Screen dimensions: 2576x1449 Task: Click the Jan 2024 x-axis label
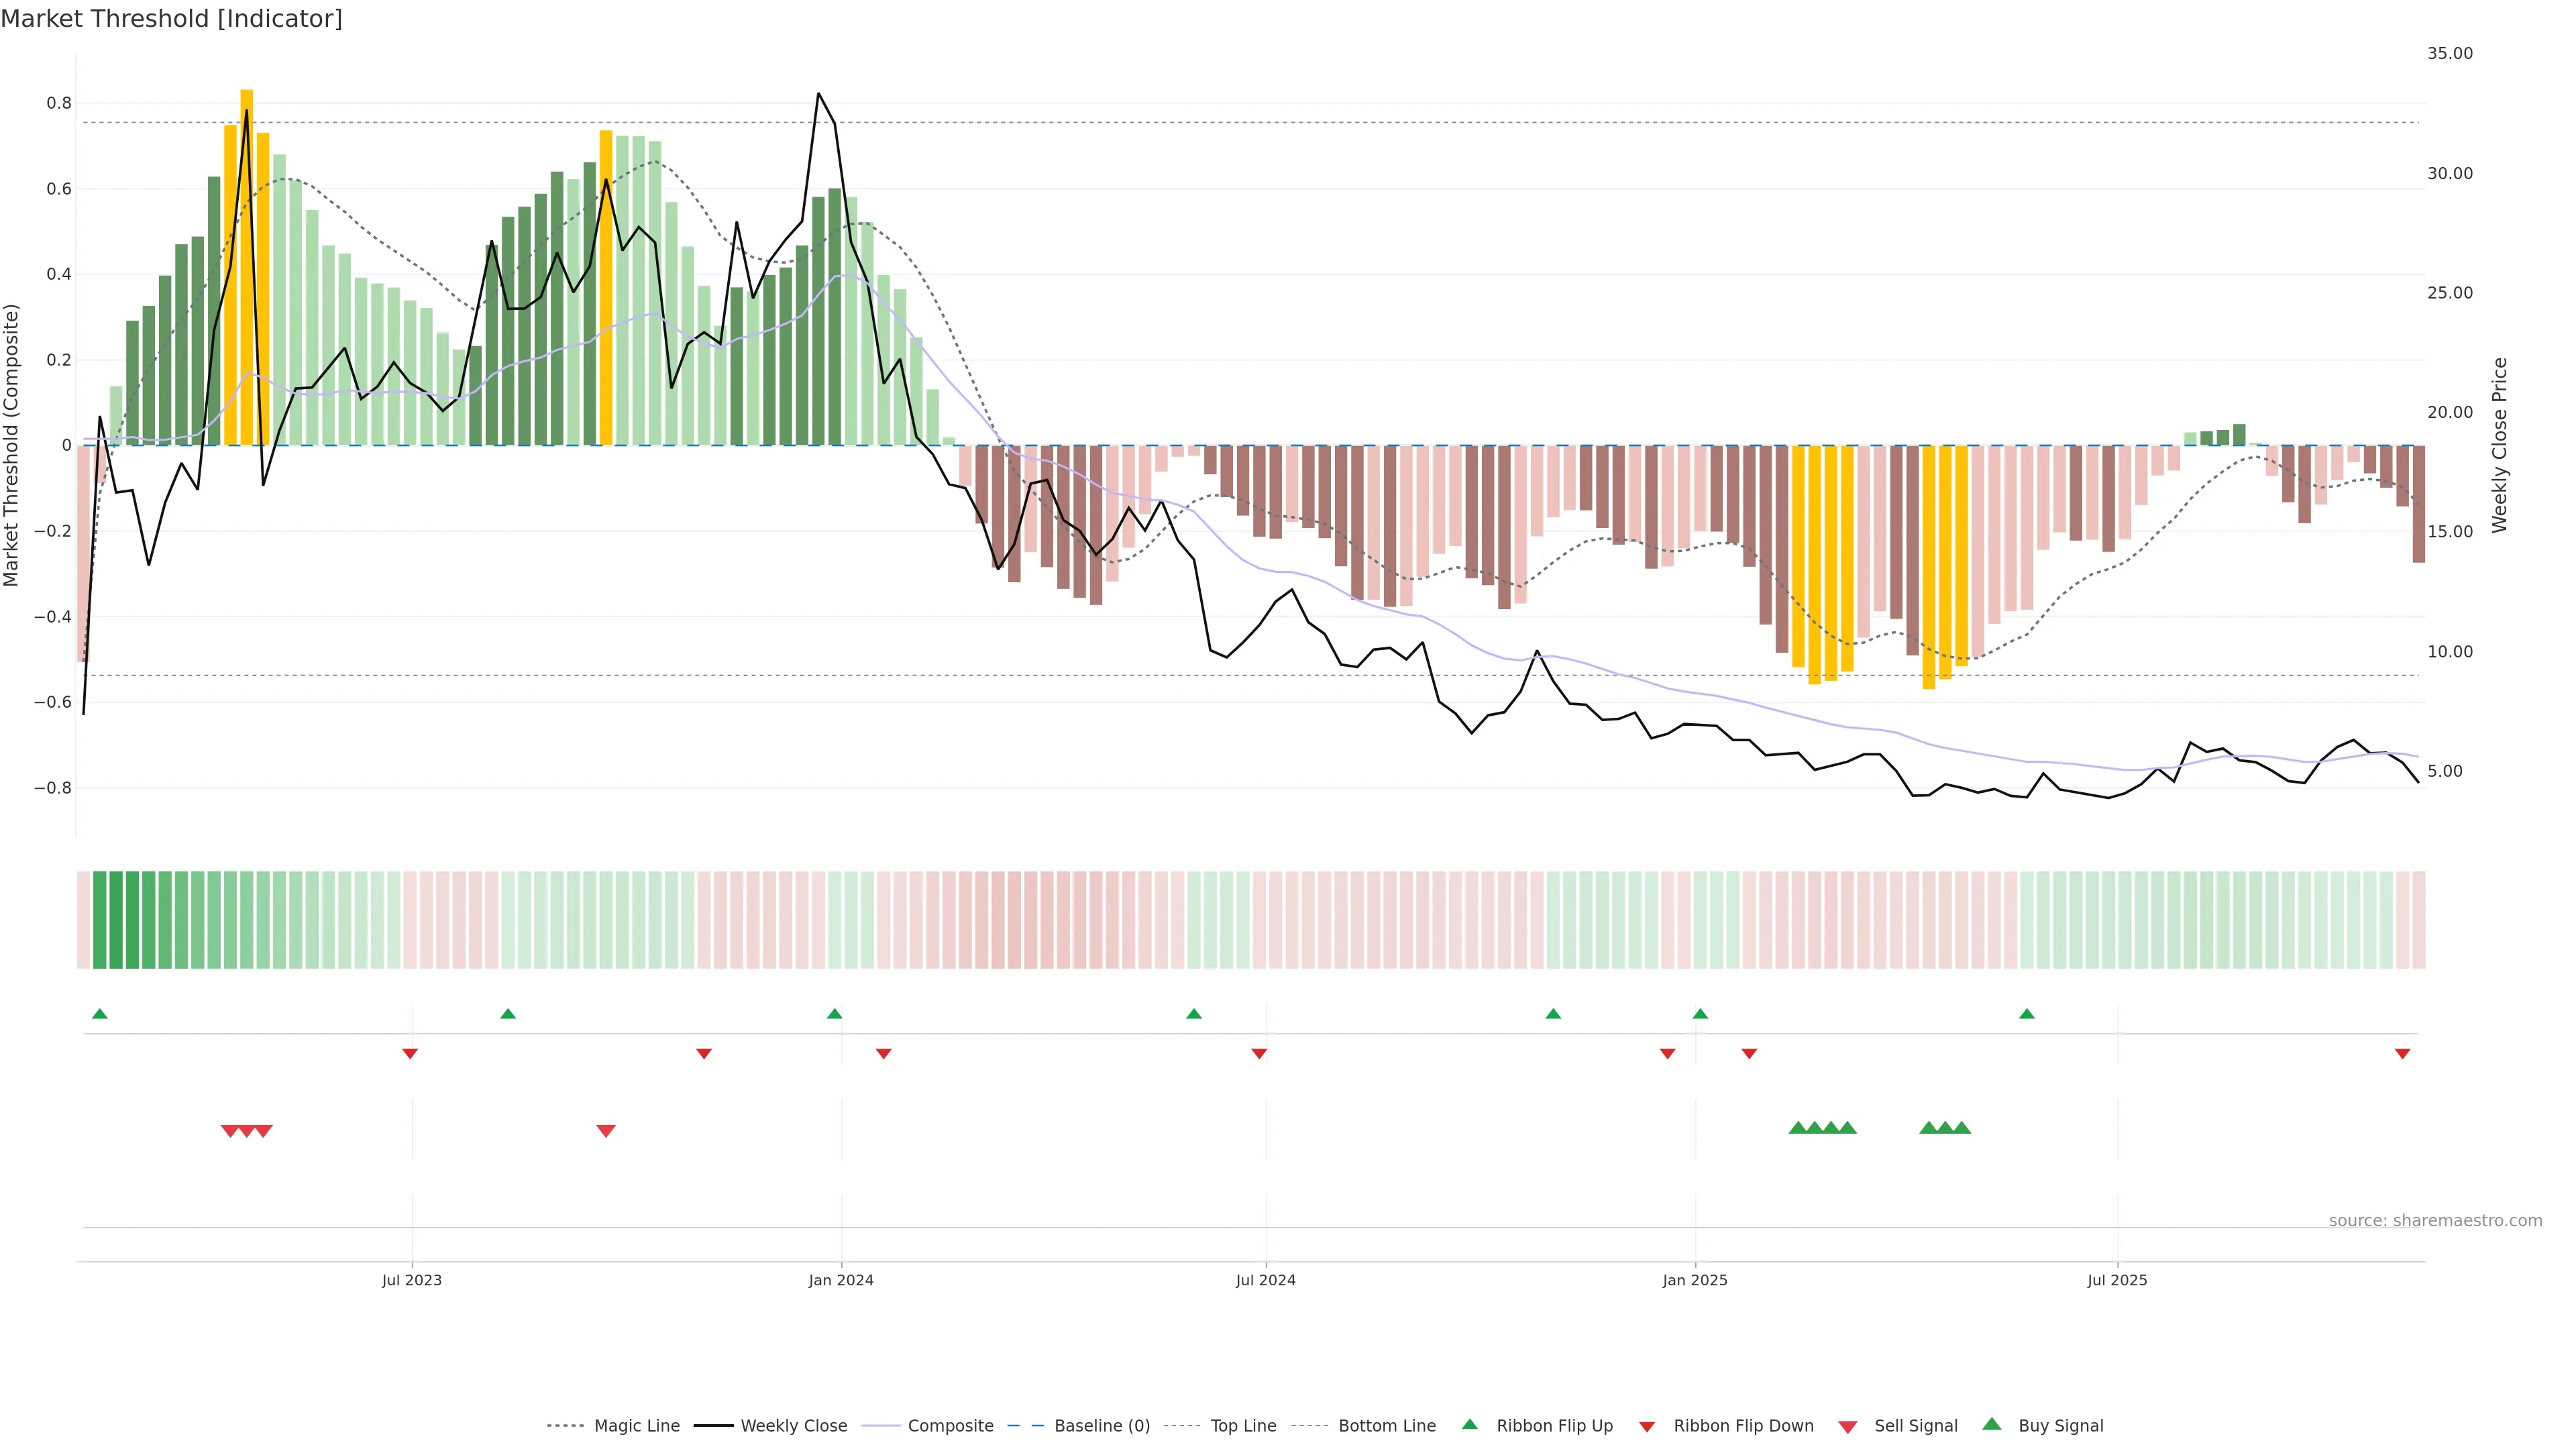[841, 1280]
